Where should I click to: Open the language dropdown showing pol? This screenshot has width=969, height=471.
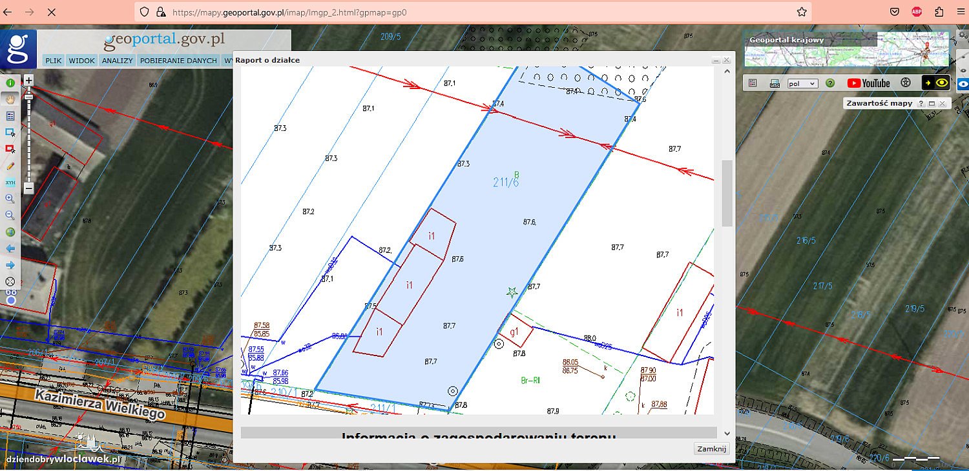802,84
